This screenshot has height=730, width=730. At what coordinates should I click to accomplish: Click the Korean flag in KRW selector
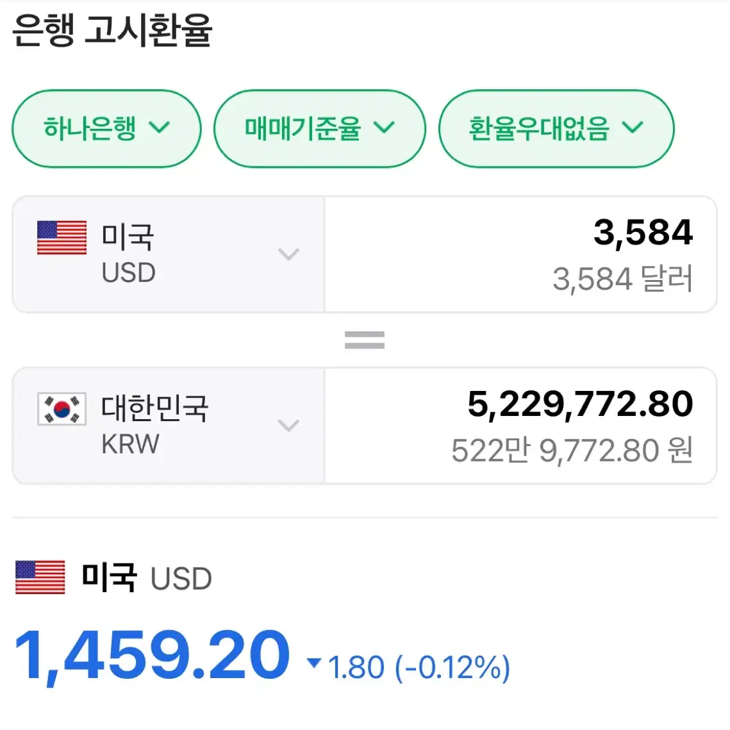tap(62, 409)
